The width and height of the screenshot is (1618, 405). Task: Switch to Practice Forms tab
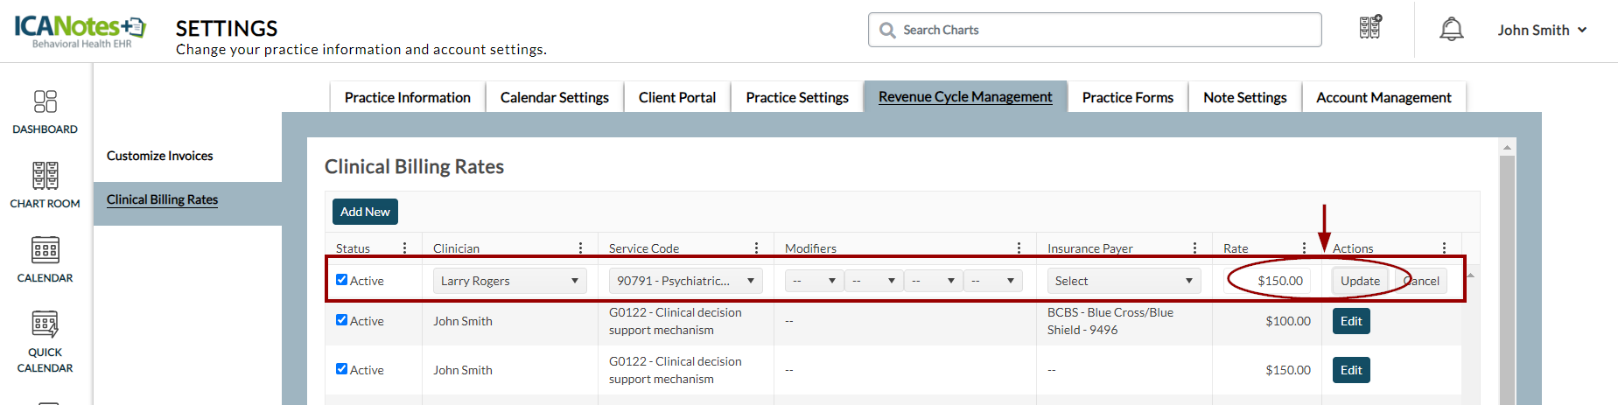(x=1127, y=97)
